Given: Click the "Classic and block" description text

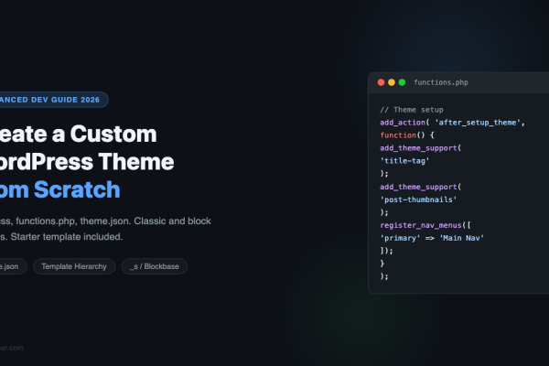Looking at the screenshot, I should 172,221.
